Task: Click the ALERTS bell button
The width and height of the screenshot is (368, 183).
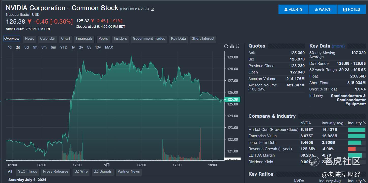Action: 293,9
